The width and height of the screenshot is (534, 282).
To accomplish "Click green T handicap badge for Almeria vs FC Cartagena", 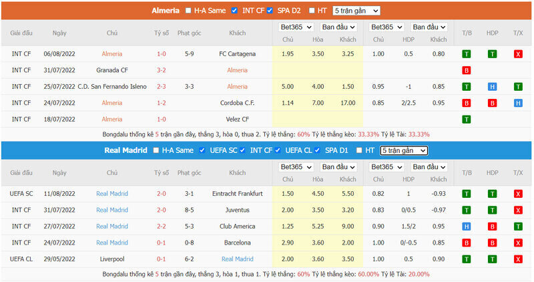I will click(x=492, y=54).
